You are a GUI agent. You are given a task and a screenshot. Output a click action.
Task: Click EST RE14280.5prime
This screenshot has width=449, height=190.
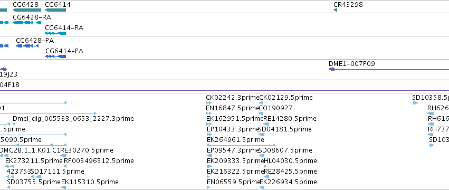(x=290, y=119)
